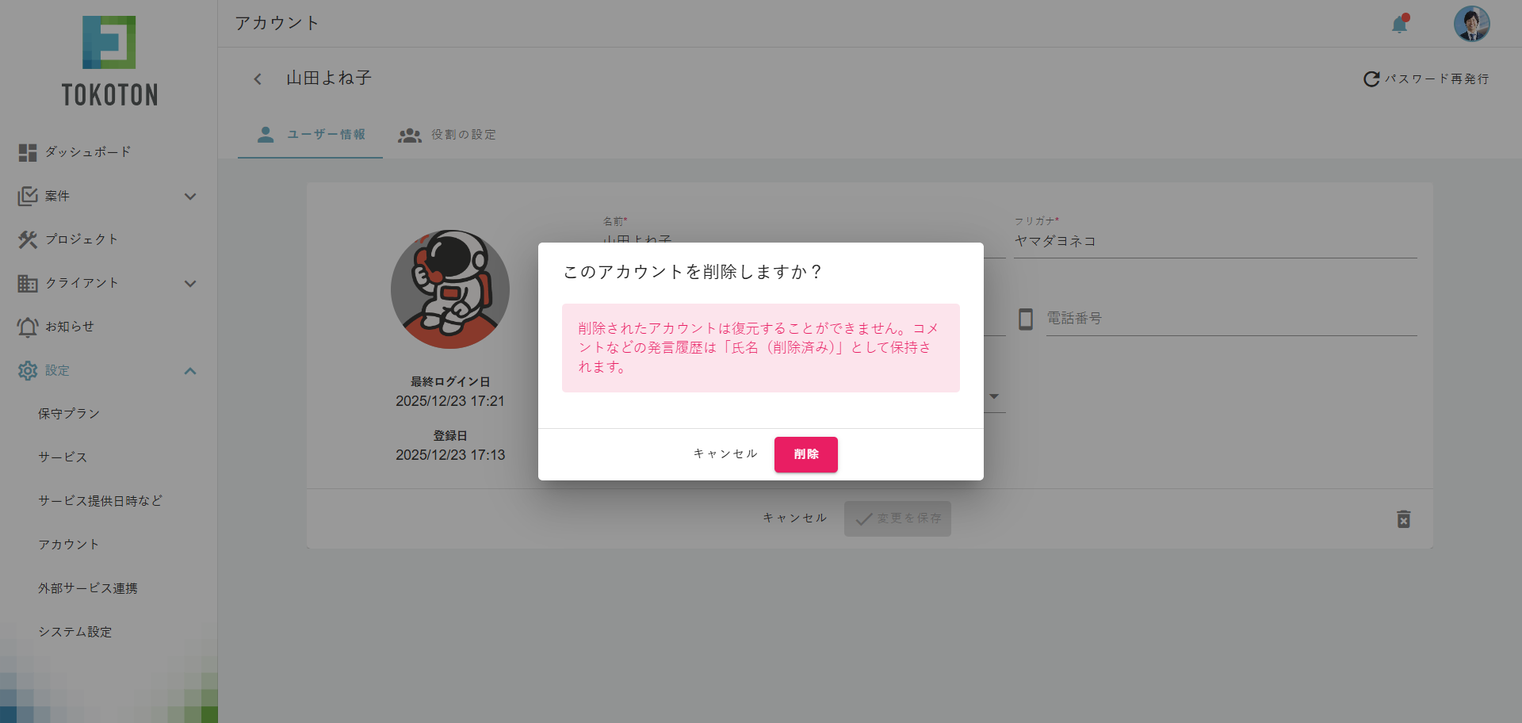The height and width of the screenshot is (723, 1522).
Task: Select the クライアント building icon
Action: tap(28, 282)
